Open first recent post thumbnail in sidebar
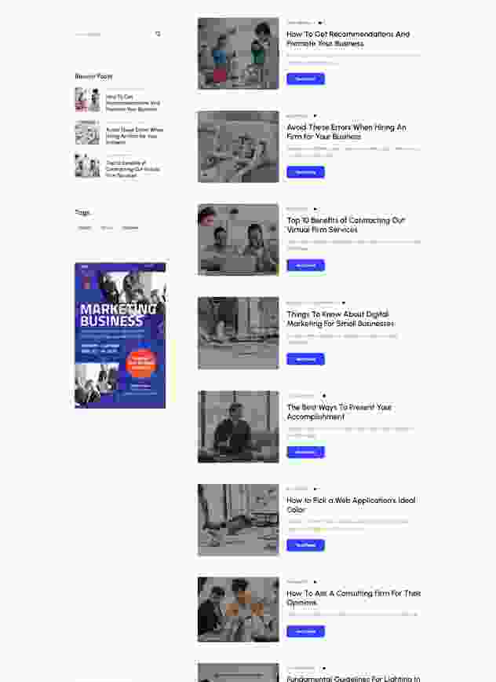Image resolution: width=496 pixels, height=682 pixels. [x=87, y=100]
